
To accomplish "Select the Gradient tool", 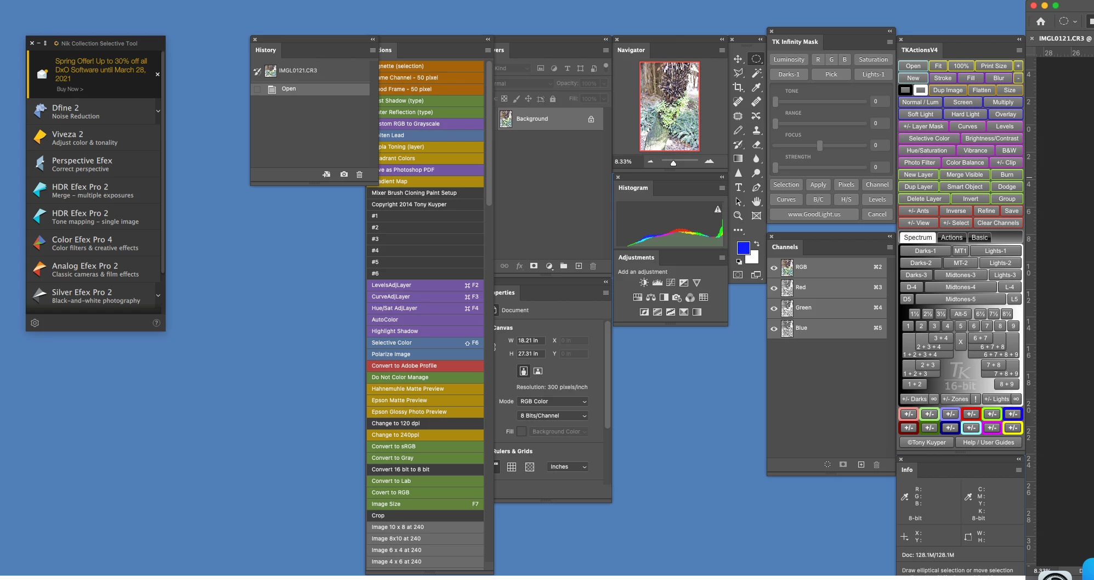I will pyautogui.click(x=738, y=159).
